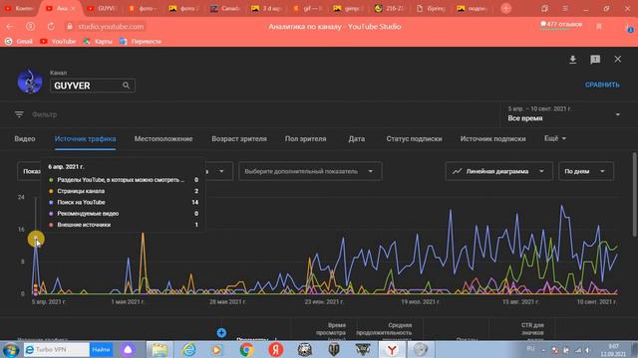Click the volume icon in system tray

click(587, 350)
